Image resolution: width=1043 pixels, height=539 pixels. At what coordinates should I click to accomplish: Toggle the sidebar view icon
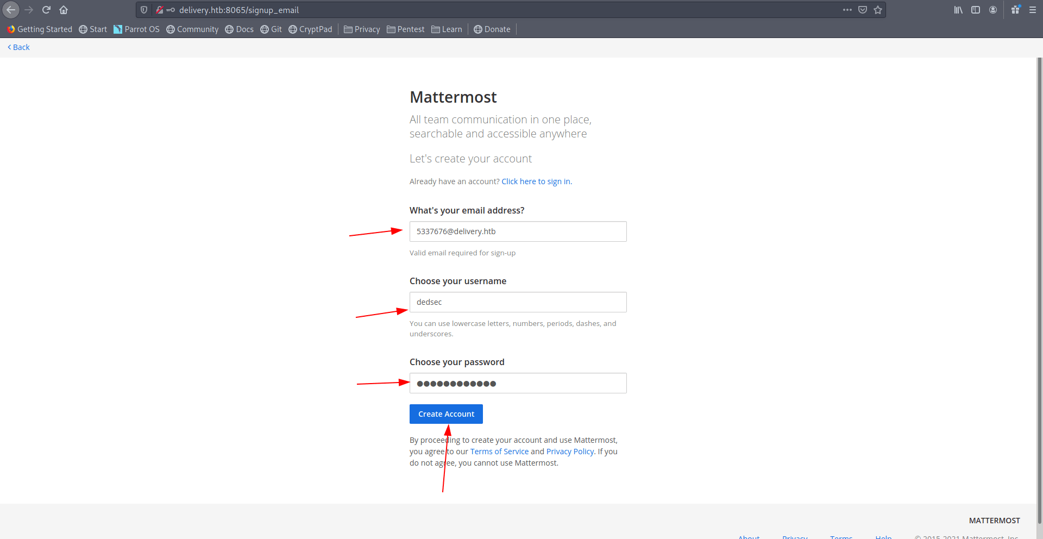(976, 10)
